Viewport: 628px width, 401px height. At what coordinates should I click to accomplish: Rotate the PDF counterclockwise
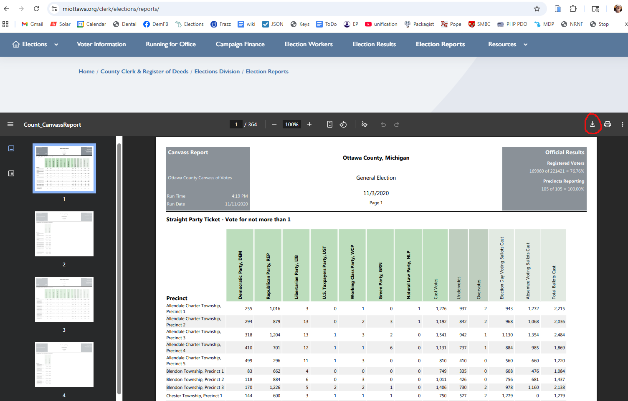point(343,124)
